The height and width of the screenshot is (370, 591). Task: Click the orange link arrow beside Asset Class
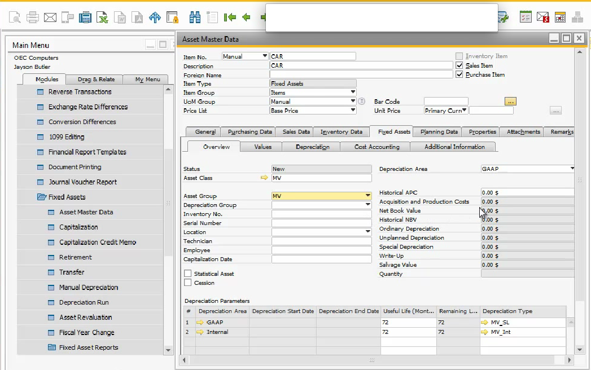click(263, 178)
